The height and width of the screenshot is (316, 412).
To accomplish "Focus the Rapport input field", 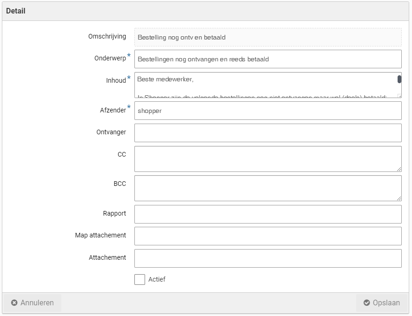I will [x=267, y=214].
